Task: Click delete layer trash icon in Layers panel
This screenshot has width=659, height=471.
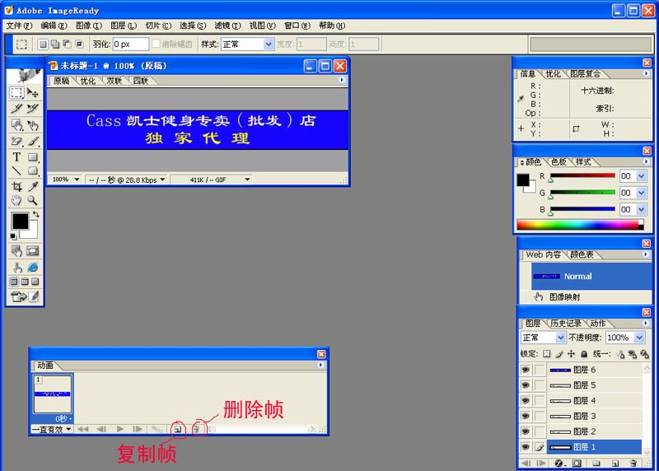Action: 633,463
